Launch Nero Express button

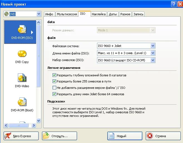pos(21,136)
